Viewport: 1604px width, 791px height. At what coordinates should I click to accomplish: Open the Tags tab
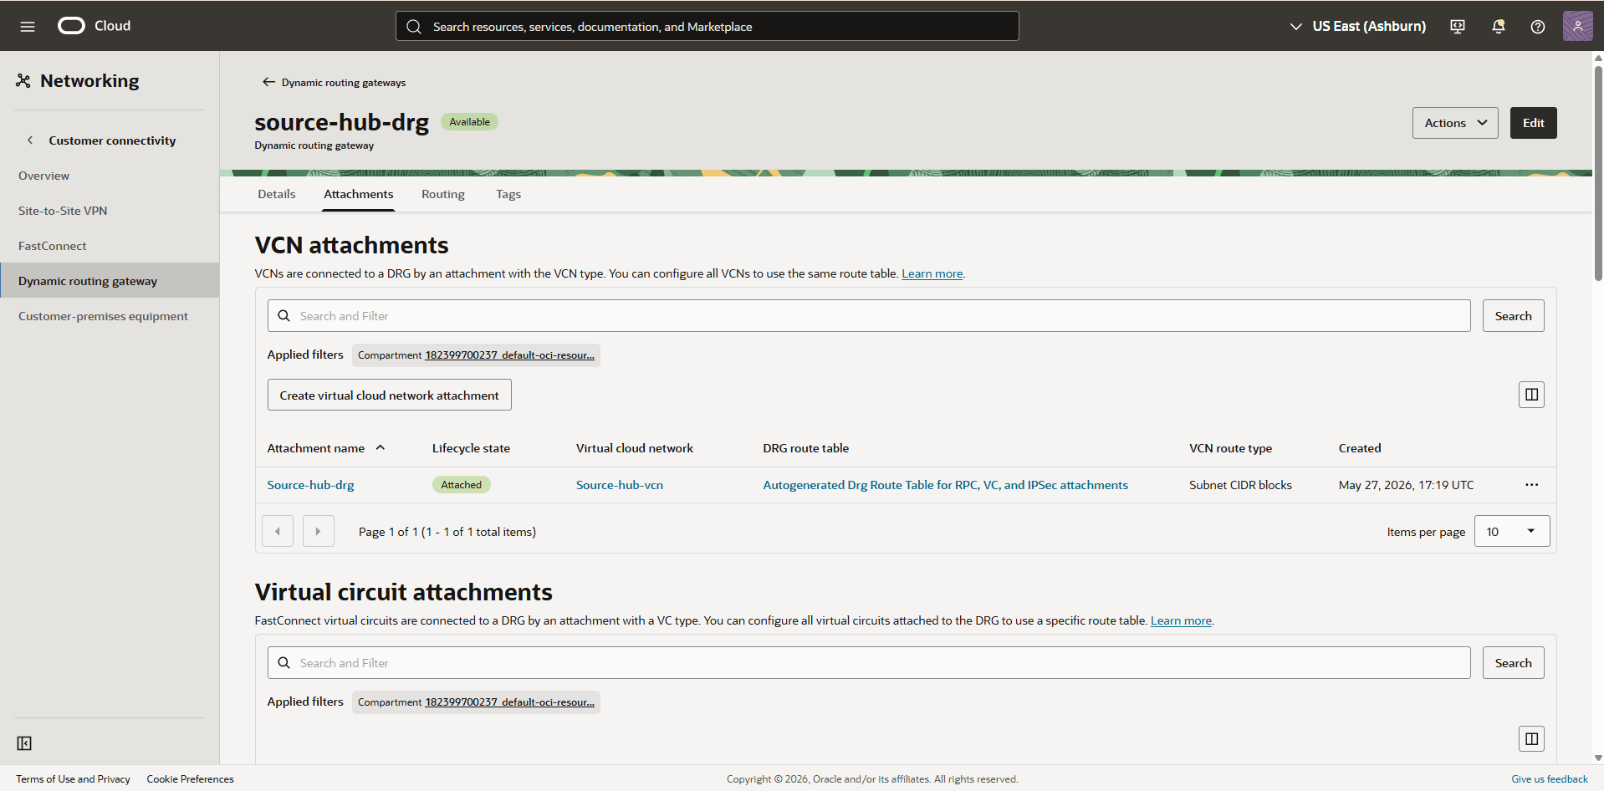click(508, 194)
